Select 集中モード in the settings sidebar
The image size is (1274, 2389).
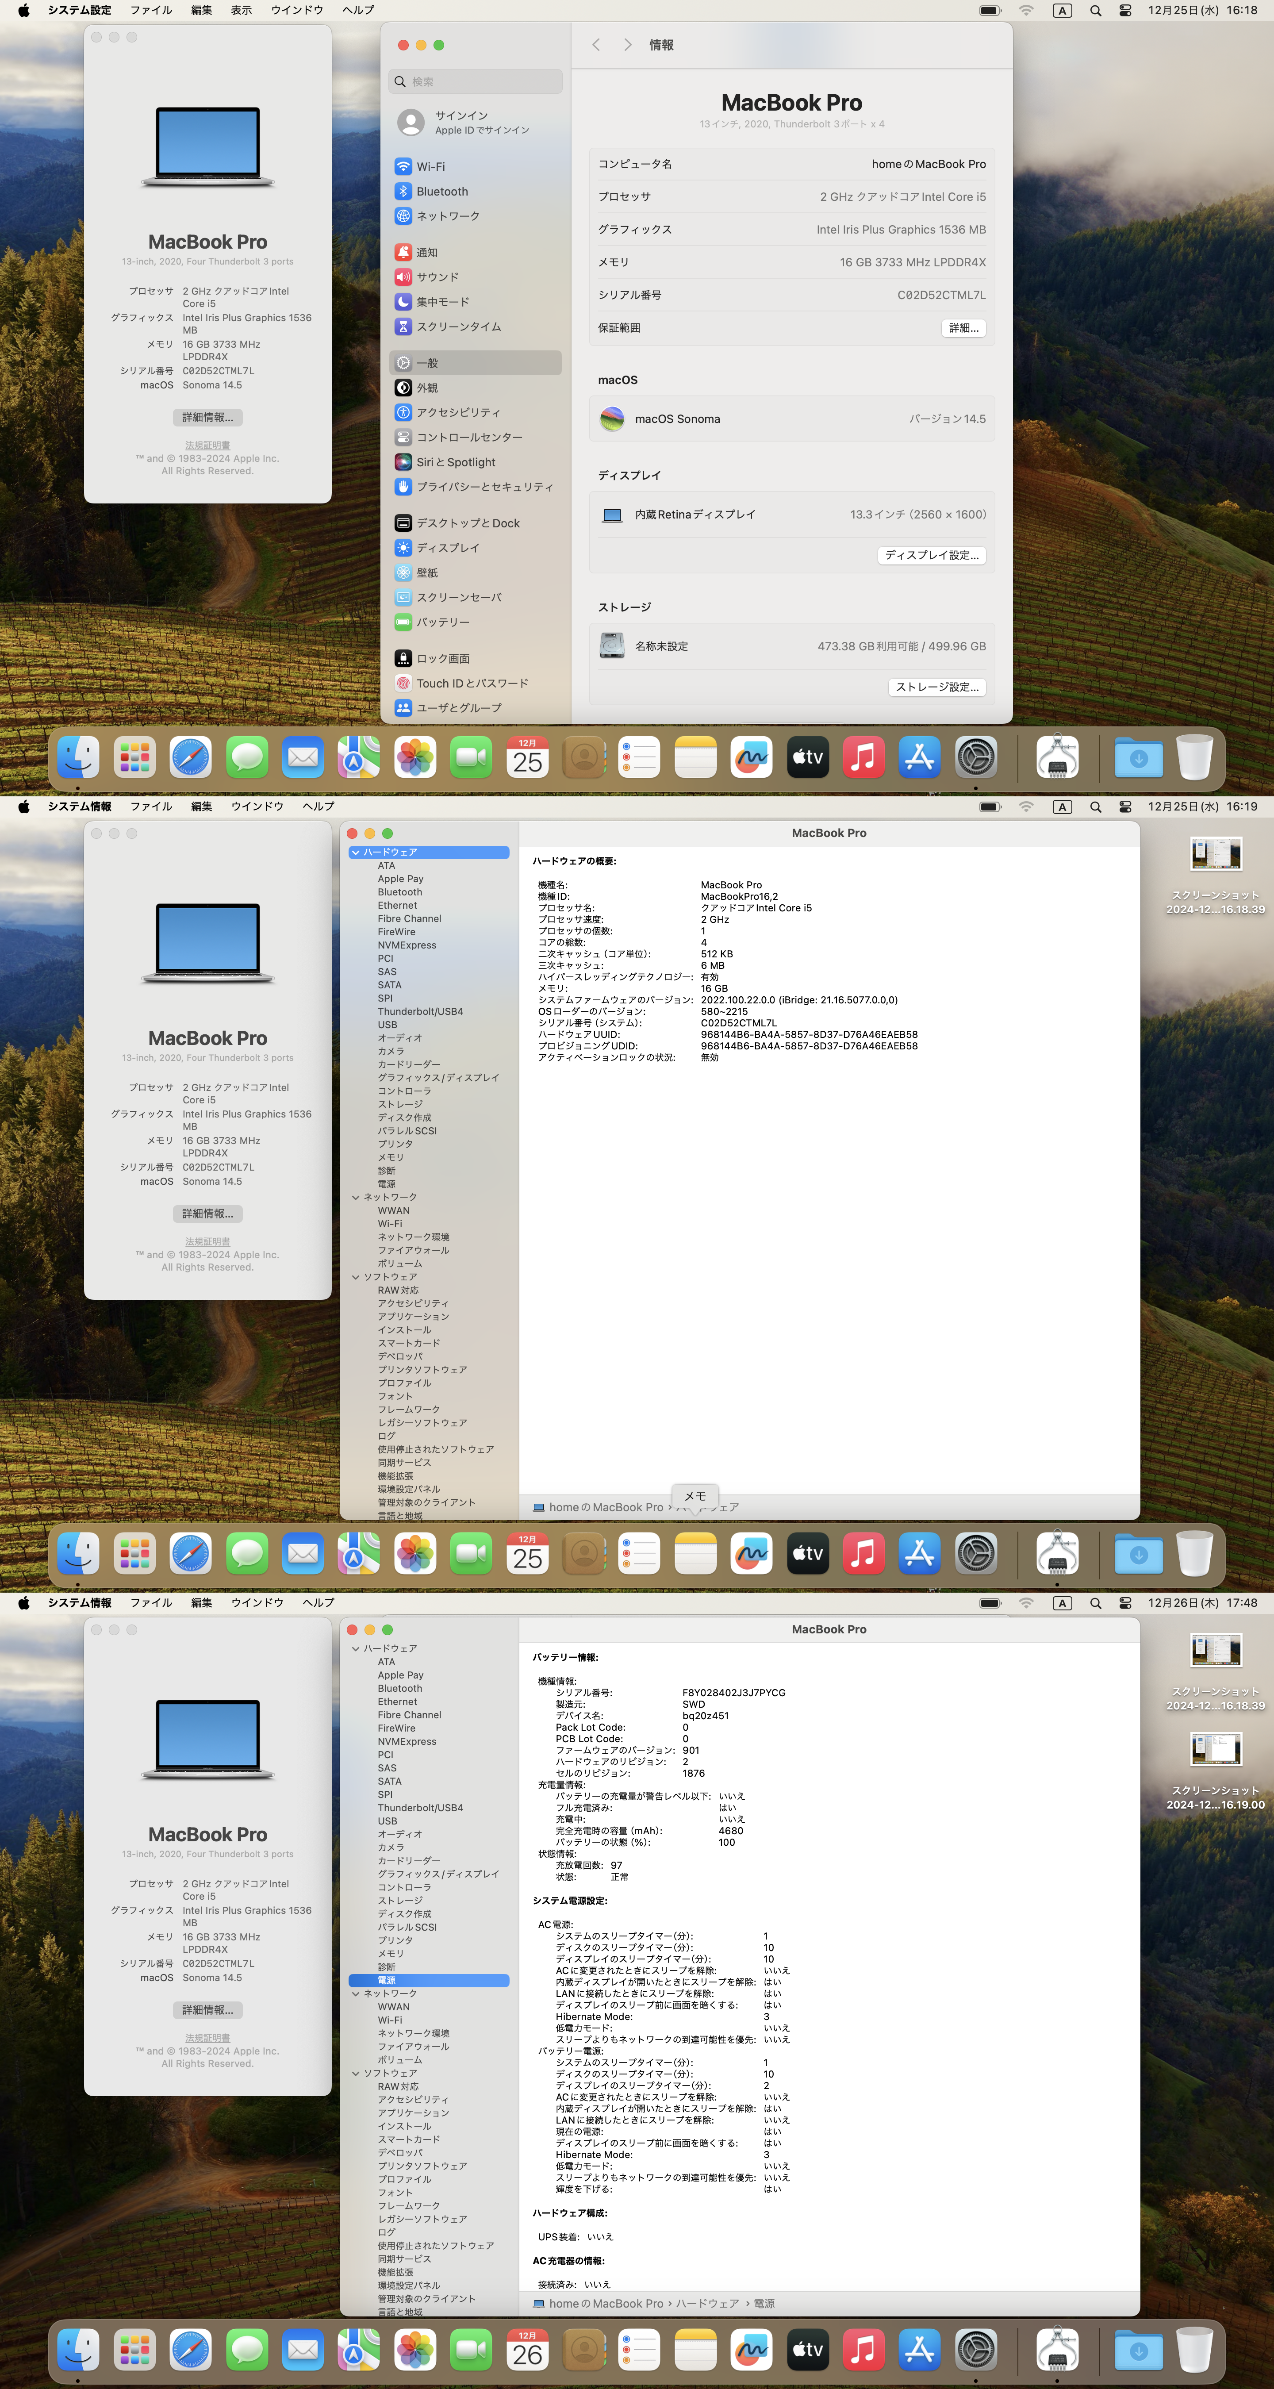tap(475, 301)
